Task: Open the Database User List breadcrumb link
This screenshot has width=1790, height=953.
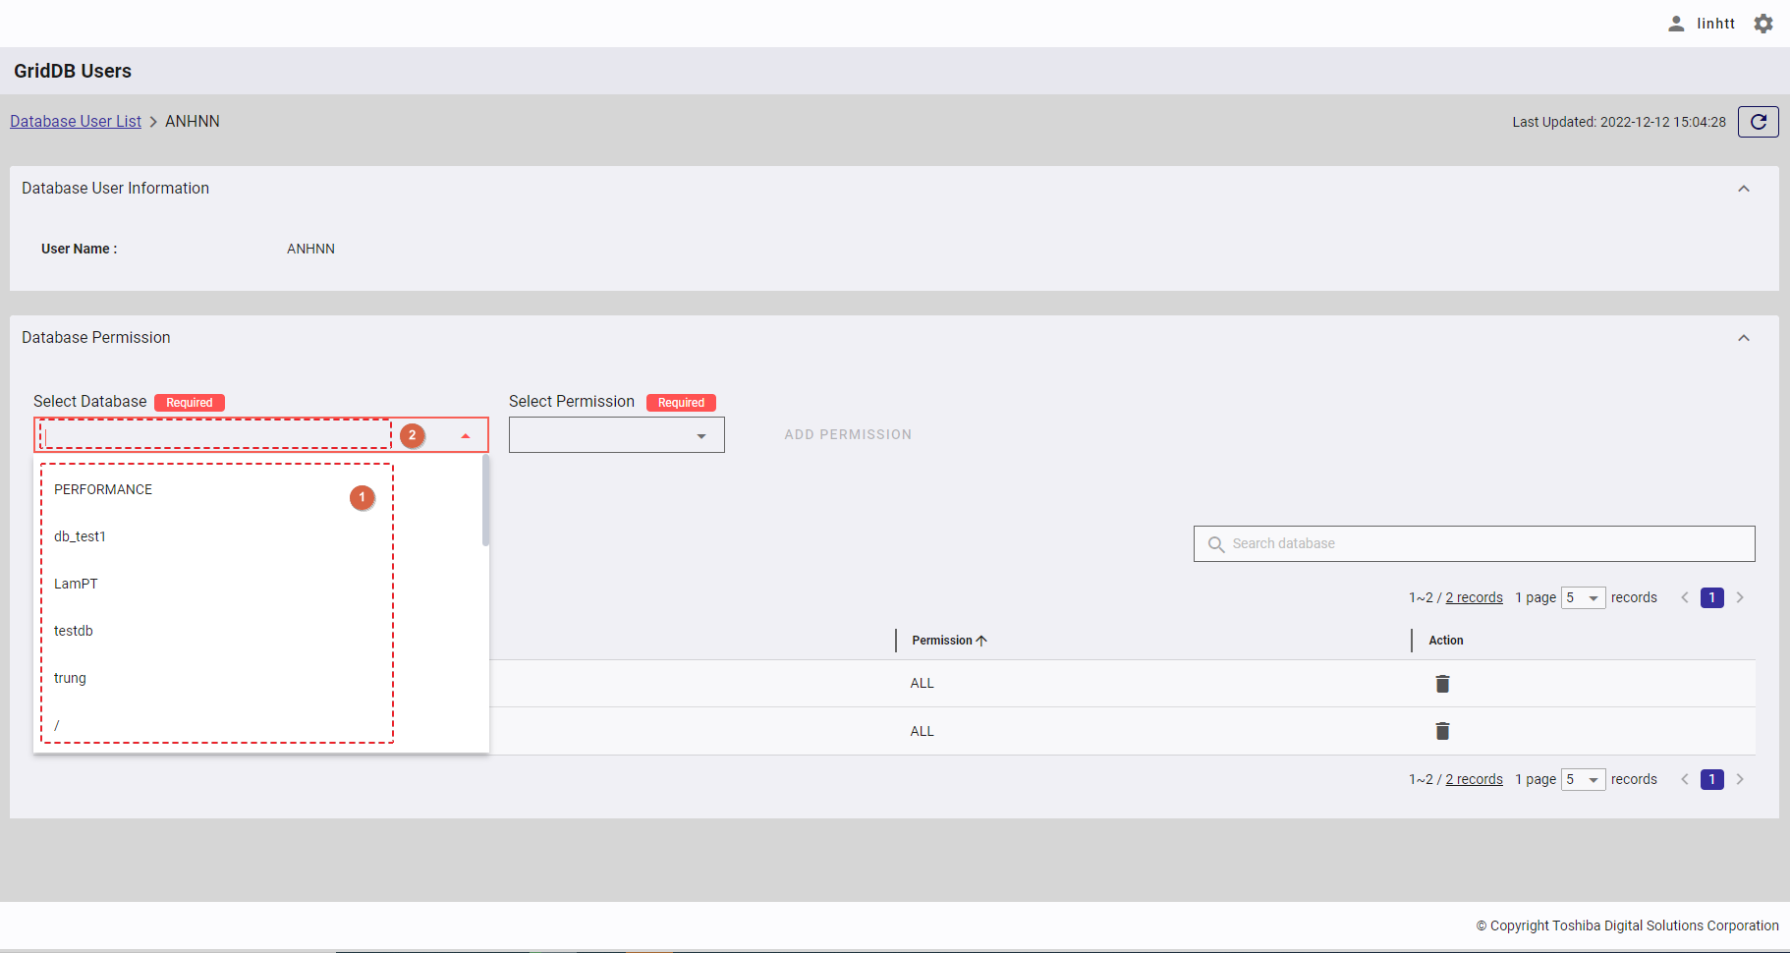Action: pyautogui.click(x=76, y=121)
